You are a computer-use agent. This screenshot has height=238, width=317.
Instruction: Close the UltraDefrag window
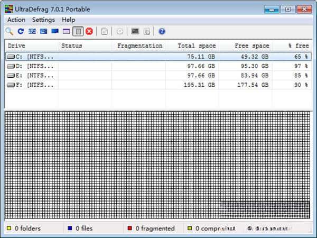(x=304, y=10)
